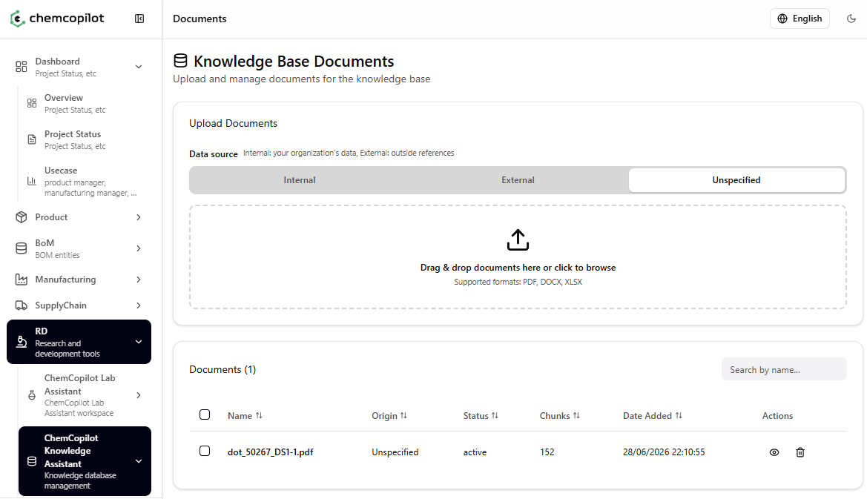The width and height of the screenshot is (867, 499).
Task: Expand the Product section chevron
Action: (x=139, y=217)
